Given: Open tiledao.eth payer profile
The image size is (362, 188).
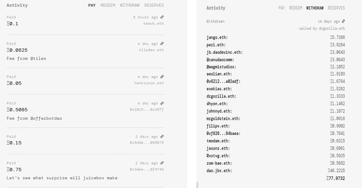Looking at the screenshot, I should pyautogui.click(x=151, y=50).
